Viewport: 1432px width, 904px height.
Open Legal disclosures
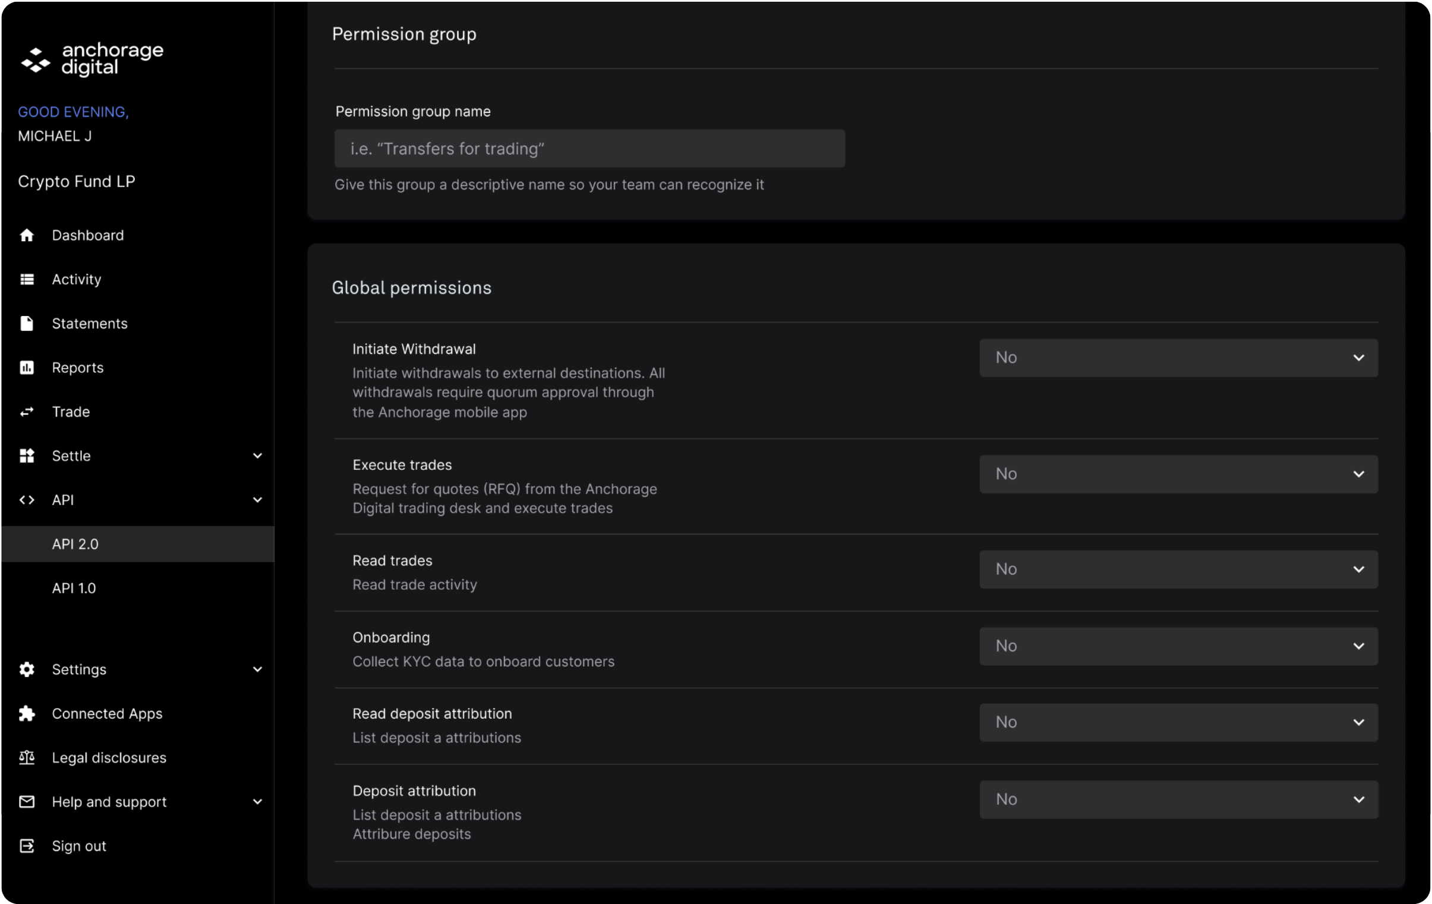click(109, 757)
